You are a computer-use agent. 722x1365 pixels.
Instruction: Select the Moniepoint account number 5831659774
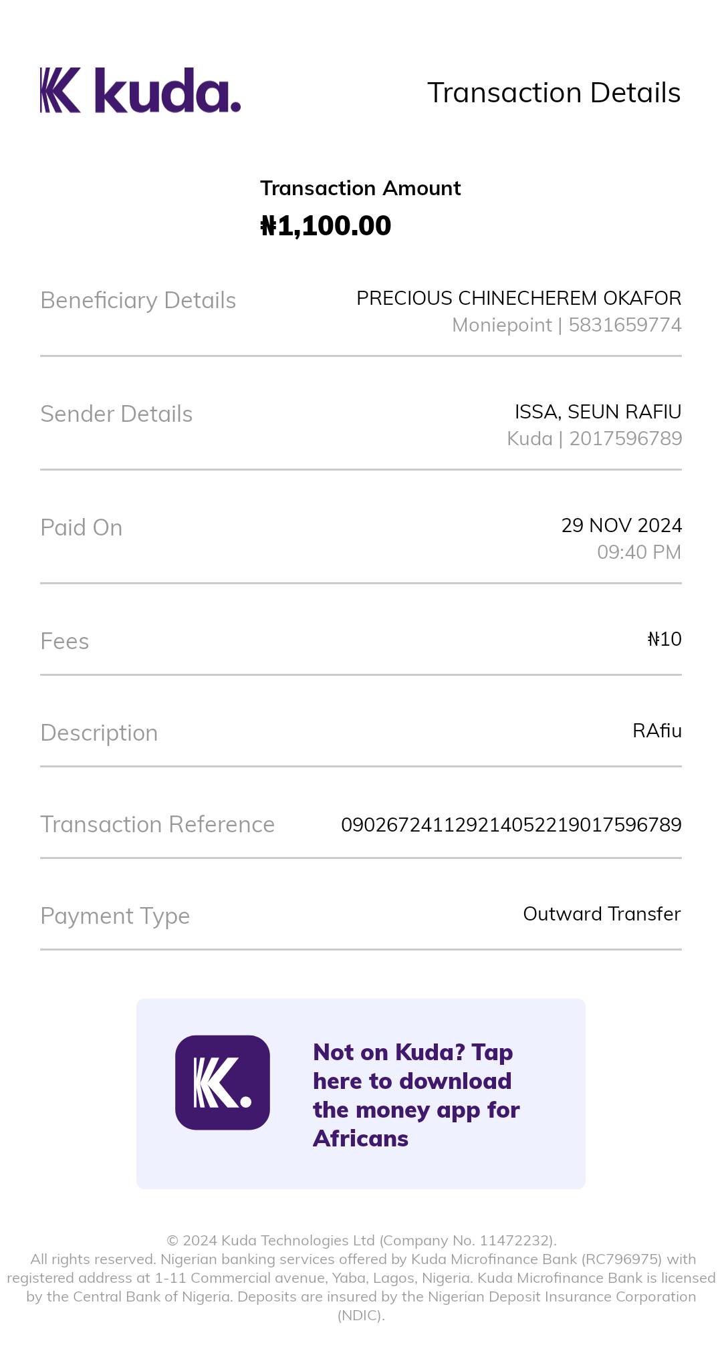(x=624, y=325)
